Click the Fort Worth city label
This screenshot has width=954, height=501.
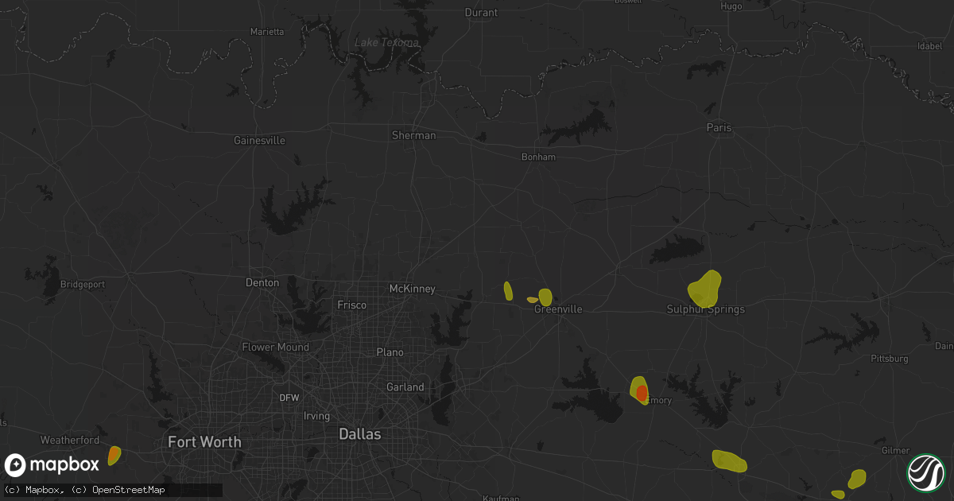(204, 441)
